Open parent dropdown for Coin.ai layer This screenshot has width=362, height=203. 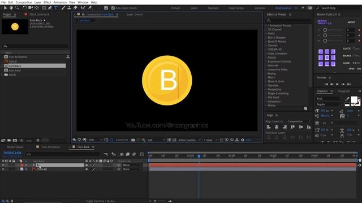coord(132,169)
